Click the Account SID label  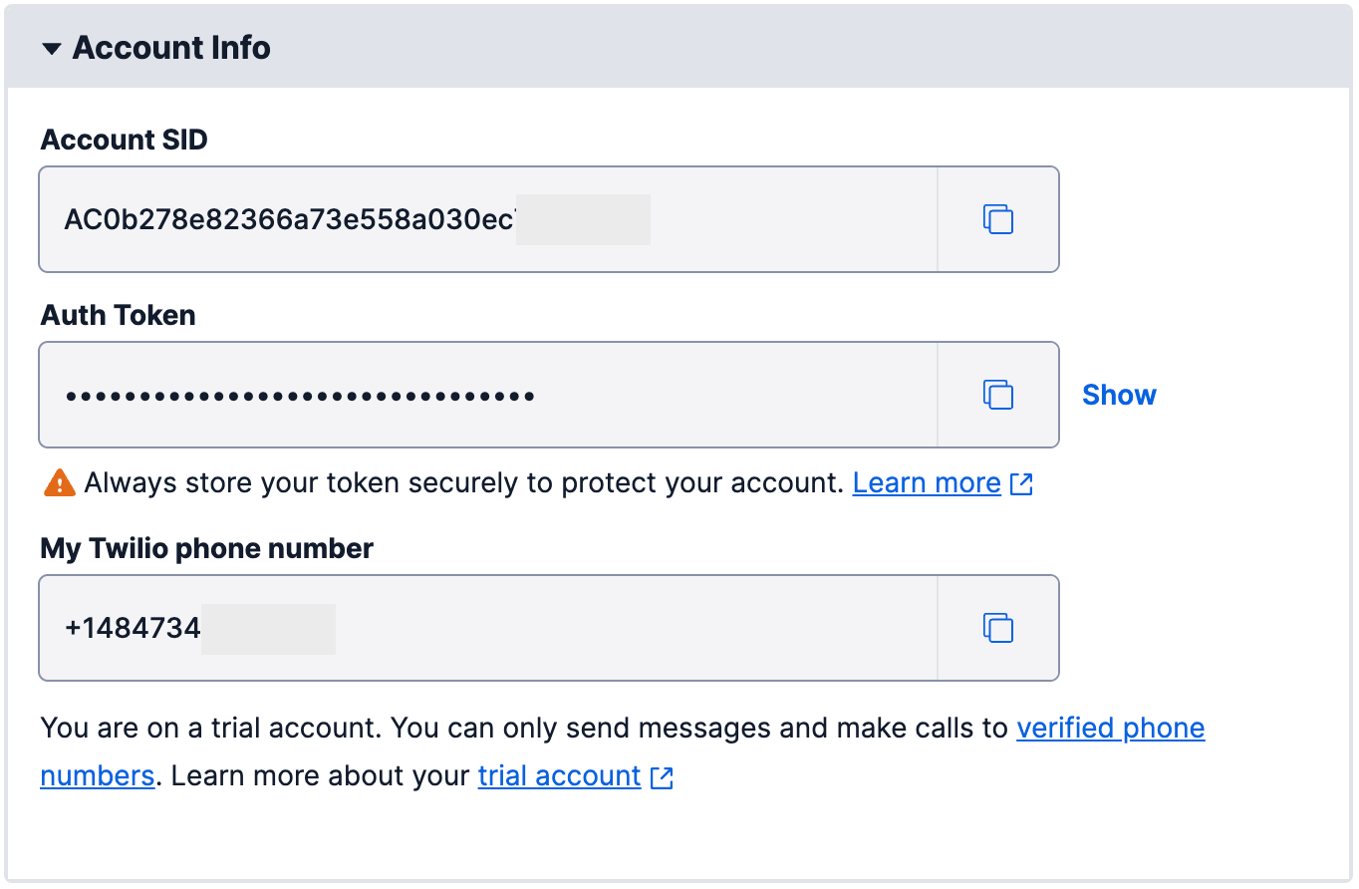124,140
